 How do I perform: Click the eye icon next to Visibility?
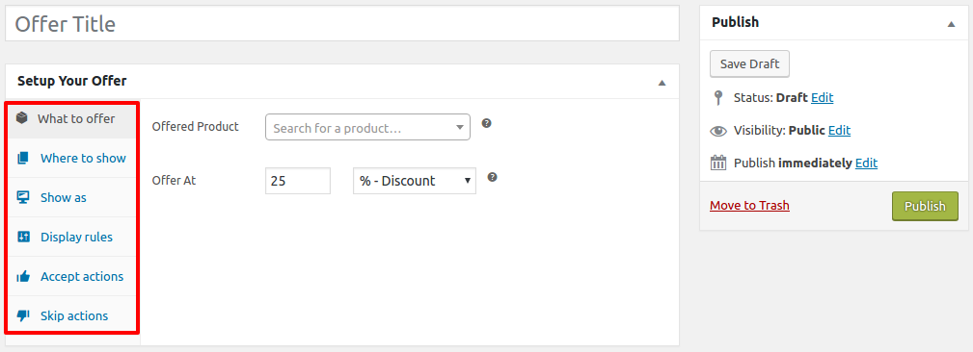[718, 131]
